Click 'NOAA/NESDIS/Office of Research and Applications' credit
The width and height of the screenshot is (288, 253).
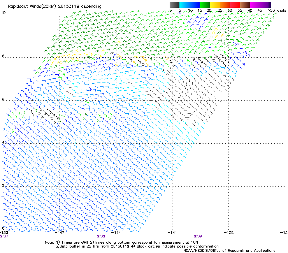point(229,251)
